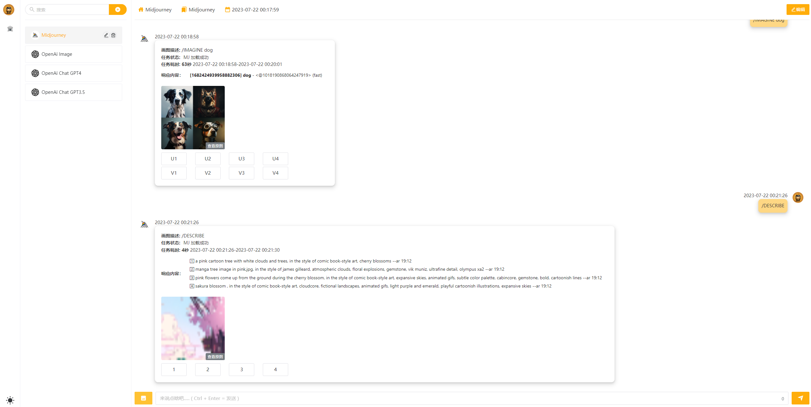Select OpenAi Chat GPT4 in sidebar
Viewport: 811px width, 407px height.
74,73
